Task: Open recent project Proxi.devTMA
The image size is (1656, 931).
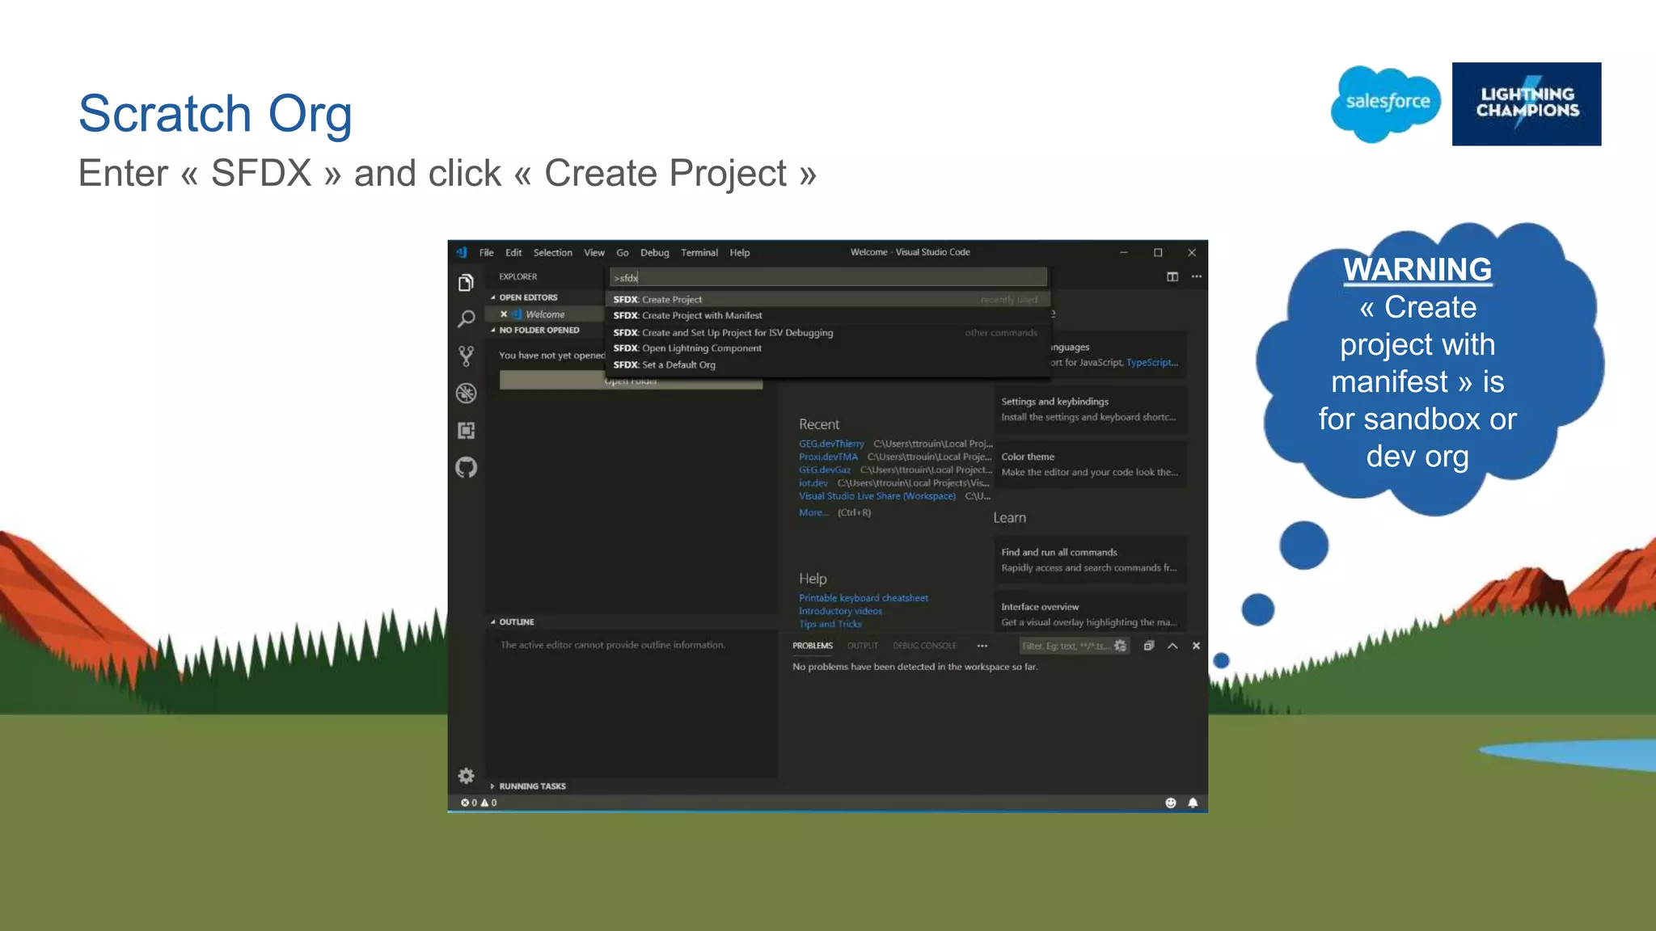Action: coord(828,457)
